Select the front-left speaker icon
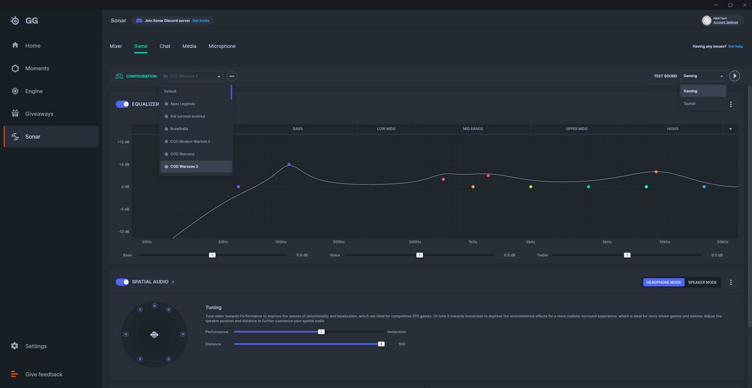752x388 pixels. (x=140, y=311)
